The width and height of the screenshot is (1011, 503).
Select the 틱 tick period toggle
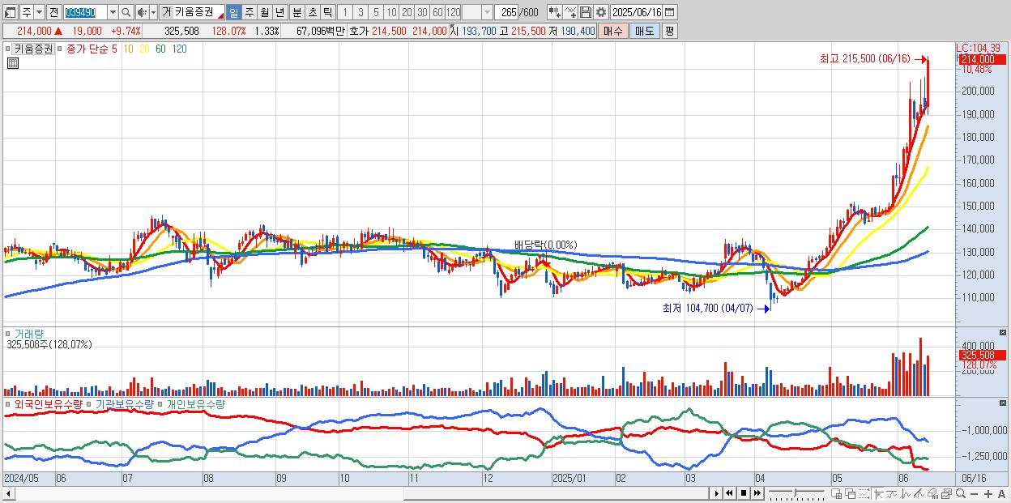click(x=327, y=12)
